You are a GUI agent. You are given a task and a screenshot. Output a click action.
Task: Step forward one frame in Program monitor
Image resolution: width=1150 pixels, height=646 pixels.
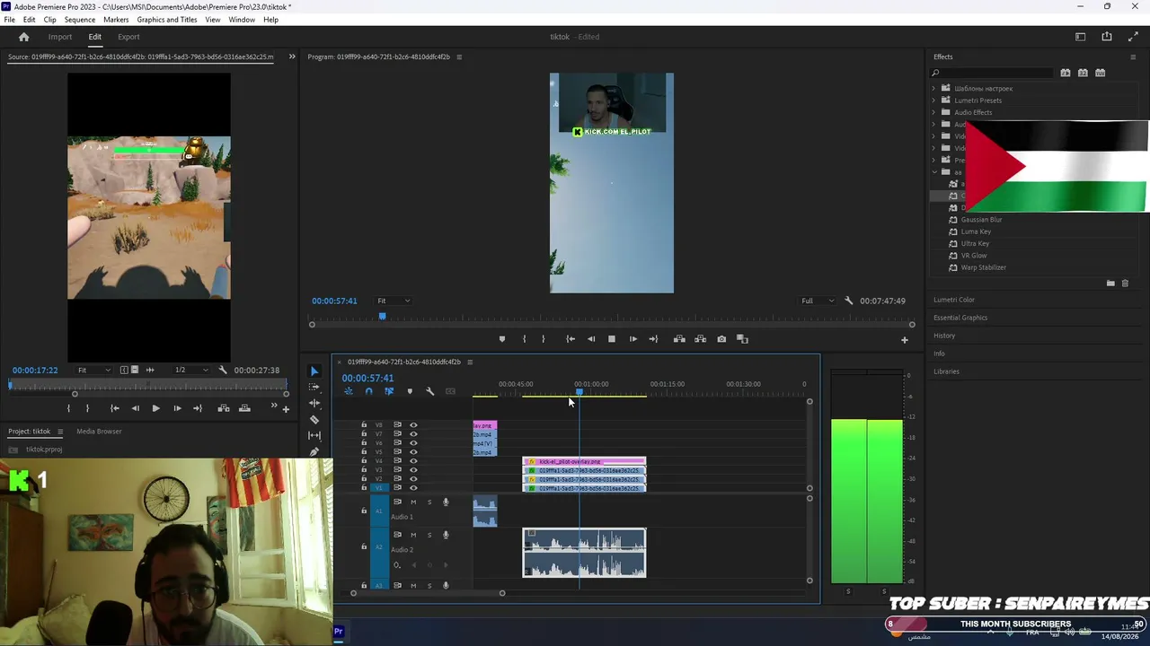click(x=633, y=339)
